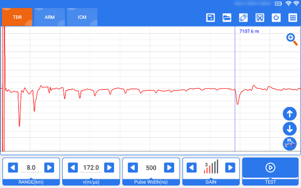The width and height of the screenshot is (301, 188).
Task: Switch to the ICM tab
Action: [82, 17]
